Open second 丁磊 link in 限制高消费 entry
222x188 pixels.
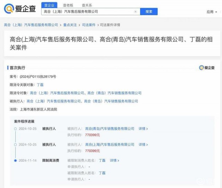click(102, 173)
